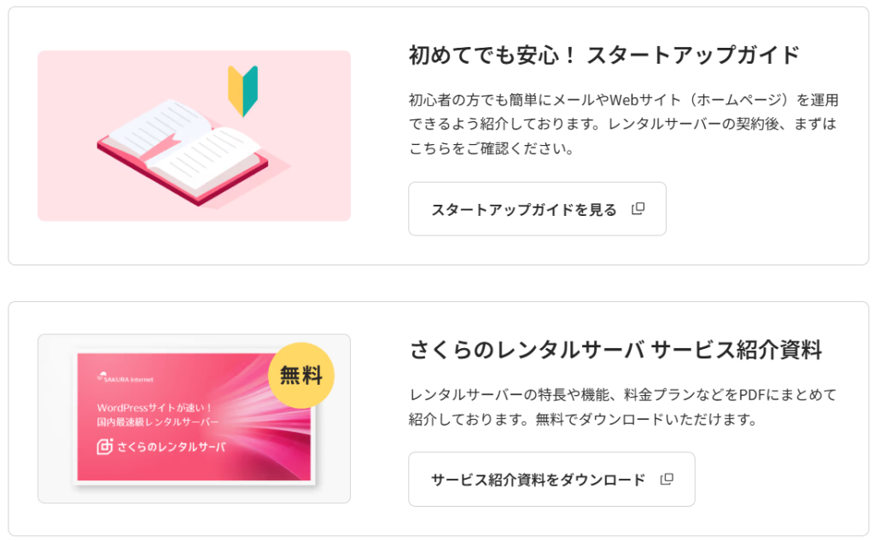Click 国内最速級レンタルサーバー text on slide

158,422
